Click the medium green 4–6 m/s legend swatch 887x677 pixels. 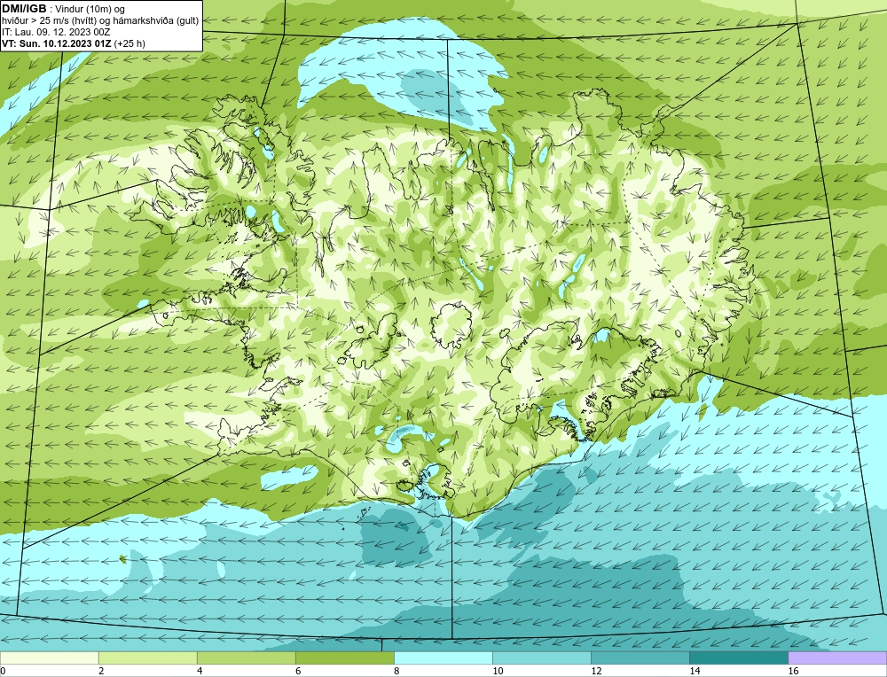click(246, 658)
